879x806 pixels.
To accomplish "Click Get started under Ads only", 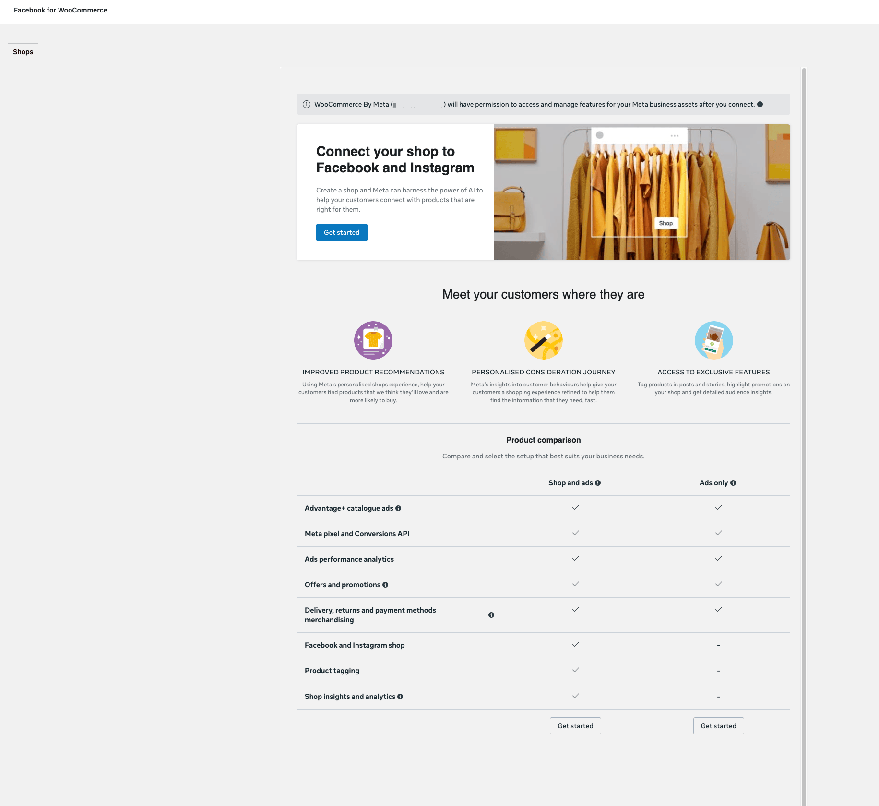I will pos(718,725).
